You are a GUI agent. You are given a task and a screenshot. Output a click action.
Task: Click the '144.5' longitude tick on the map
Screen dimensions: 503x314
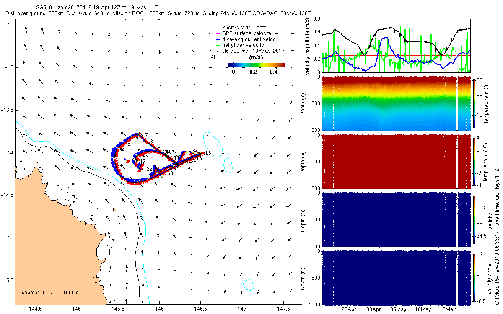tap(35, 309)
